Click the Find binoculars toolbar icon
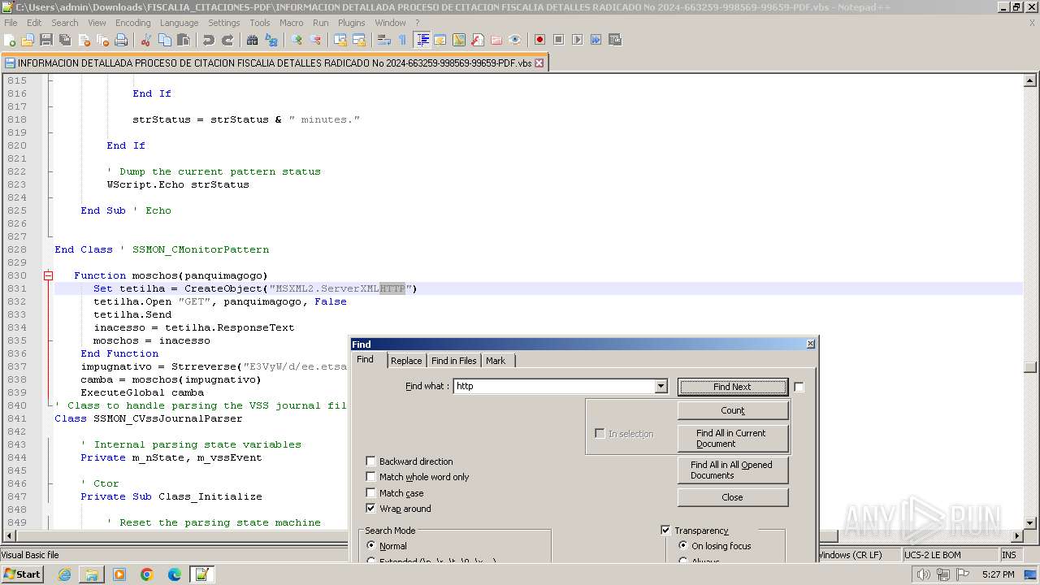The height and width of the screenshot is (585, 1040). (x=253, y=40)
